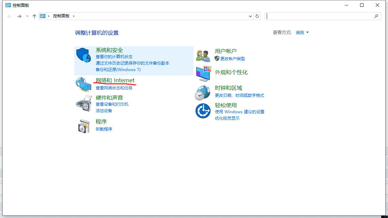The height and width of the screenshot is (218, 388).
Task: Click the 网络和 Internet monitor icon
Action: coord(83,85)
